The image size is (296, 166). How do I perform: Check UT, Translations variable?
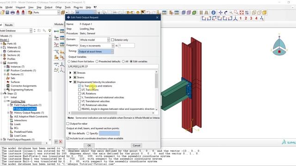pos(80,89)
